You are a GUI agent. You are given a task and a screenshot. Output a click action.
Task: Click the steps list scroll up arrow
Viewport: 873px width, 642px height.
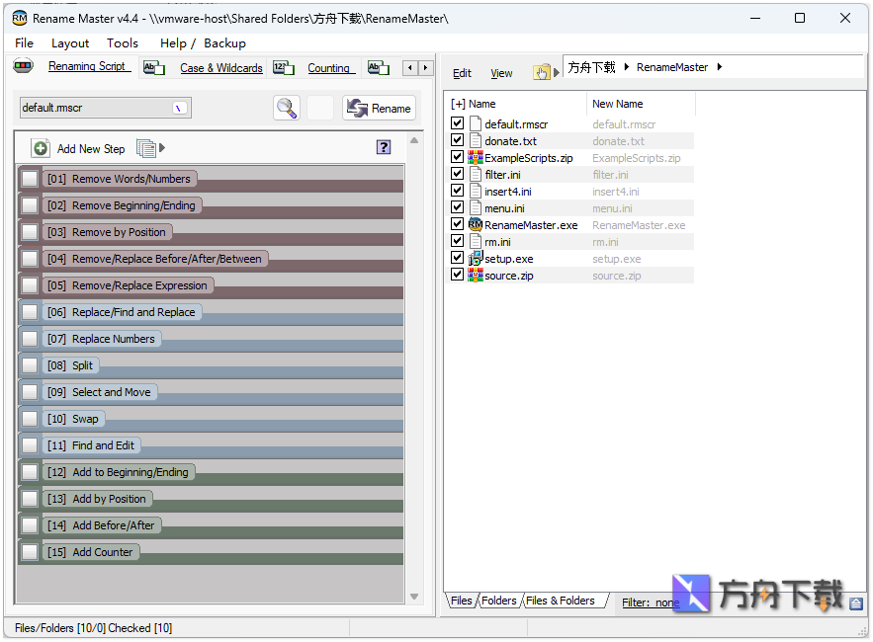[414, 141]
